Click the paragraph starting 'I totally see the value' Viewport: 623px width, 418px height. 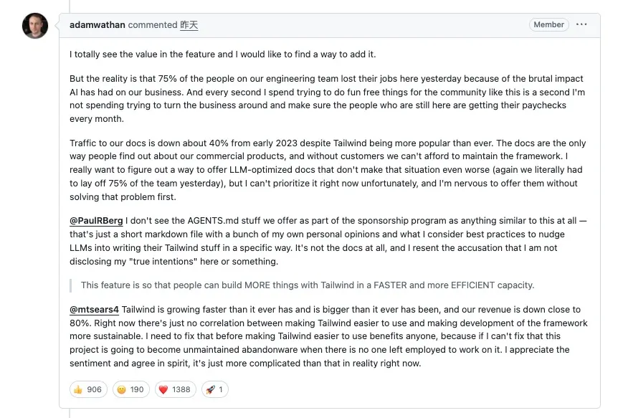222,54
